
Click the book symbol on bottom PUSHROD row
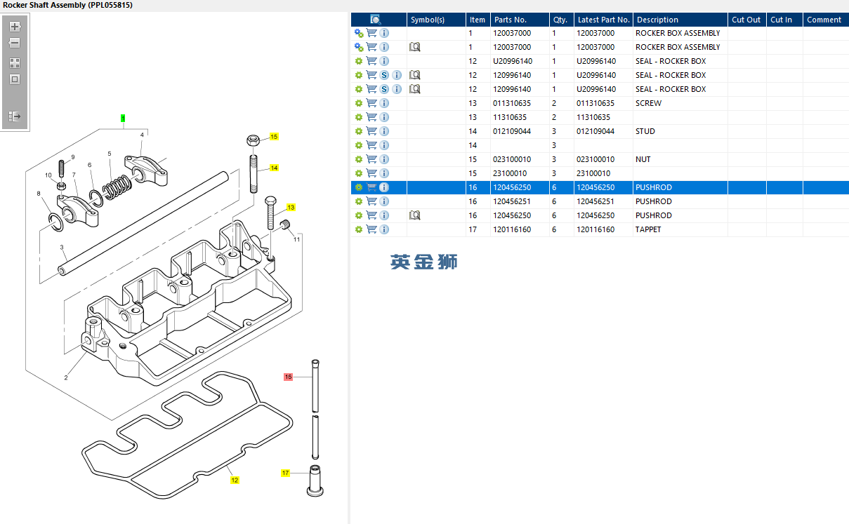pyautogui.click(x=415, y=215)
